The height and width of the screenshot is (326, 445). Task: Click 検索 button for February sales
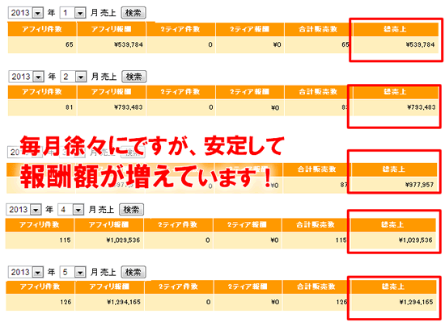coord(134,77)
